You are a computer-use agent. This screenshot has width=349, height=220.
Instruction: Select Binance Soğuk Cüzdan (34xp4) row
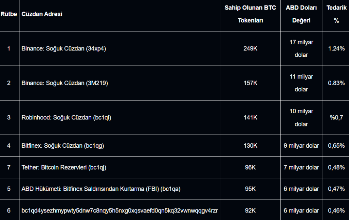click(64, 48)
